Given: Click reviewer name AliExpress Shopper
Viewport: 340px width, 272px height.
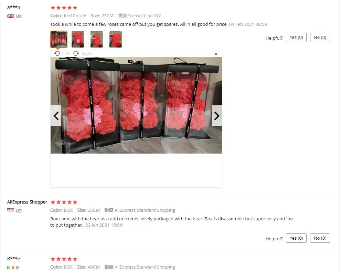Looking at the screenshot, I should click(x=27, y=202).
